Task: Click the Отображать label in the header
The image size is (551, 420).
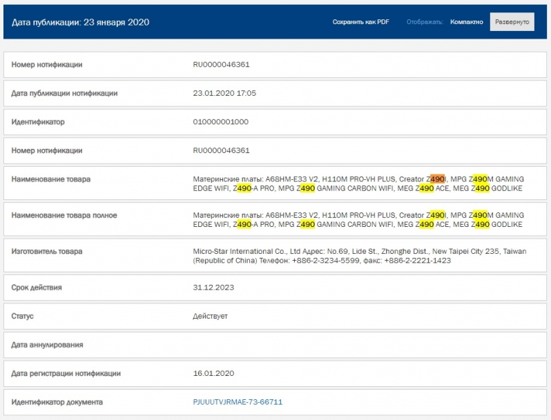Action: 425,22
